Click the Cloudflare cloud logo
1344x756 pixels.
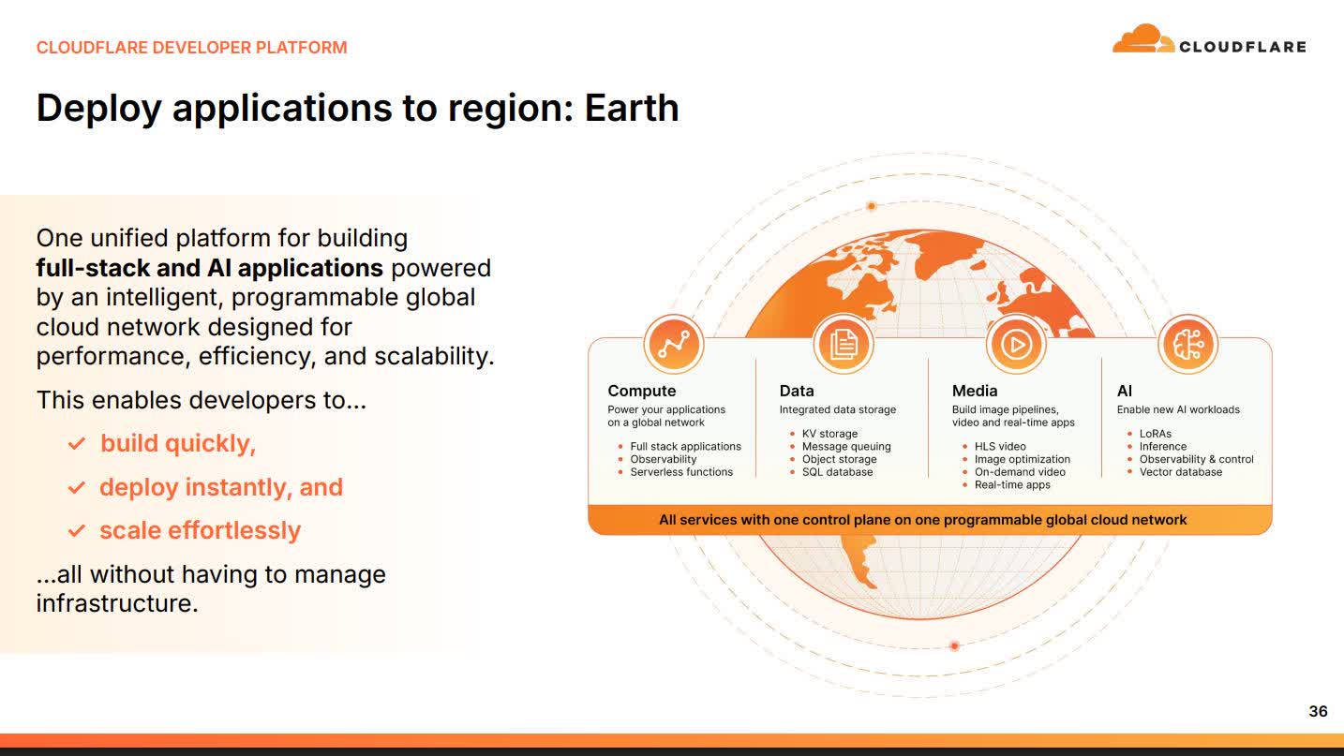1142,39
